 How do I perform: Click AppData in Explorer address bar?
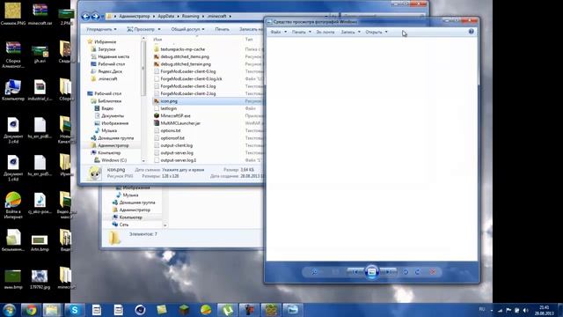click(166, 16)
